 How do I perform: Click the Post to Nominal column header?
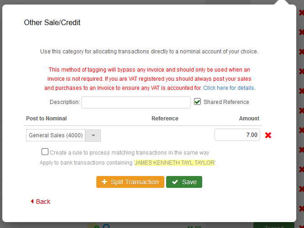[x=47, y=119]
